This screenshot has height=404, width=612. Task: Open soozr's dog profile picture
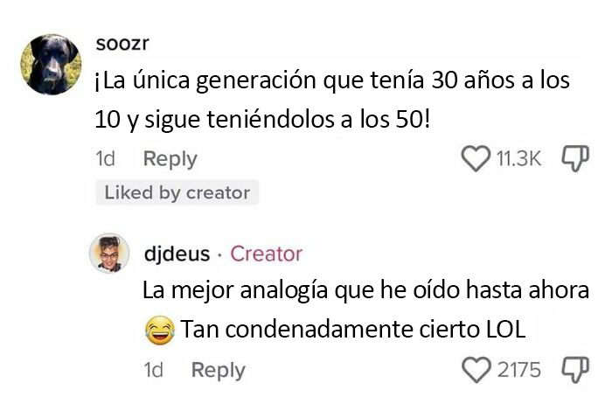(51, 64)
